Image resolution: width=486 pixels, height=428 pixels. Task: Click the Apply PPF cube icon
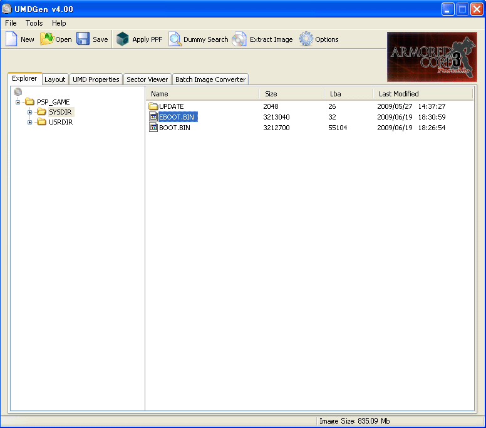[x=122, y=39]
